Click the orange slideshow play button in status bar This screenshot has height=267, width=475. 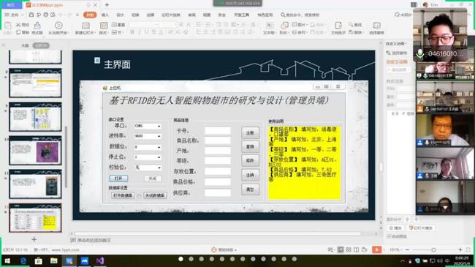(x=376, y=249)
